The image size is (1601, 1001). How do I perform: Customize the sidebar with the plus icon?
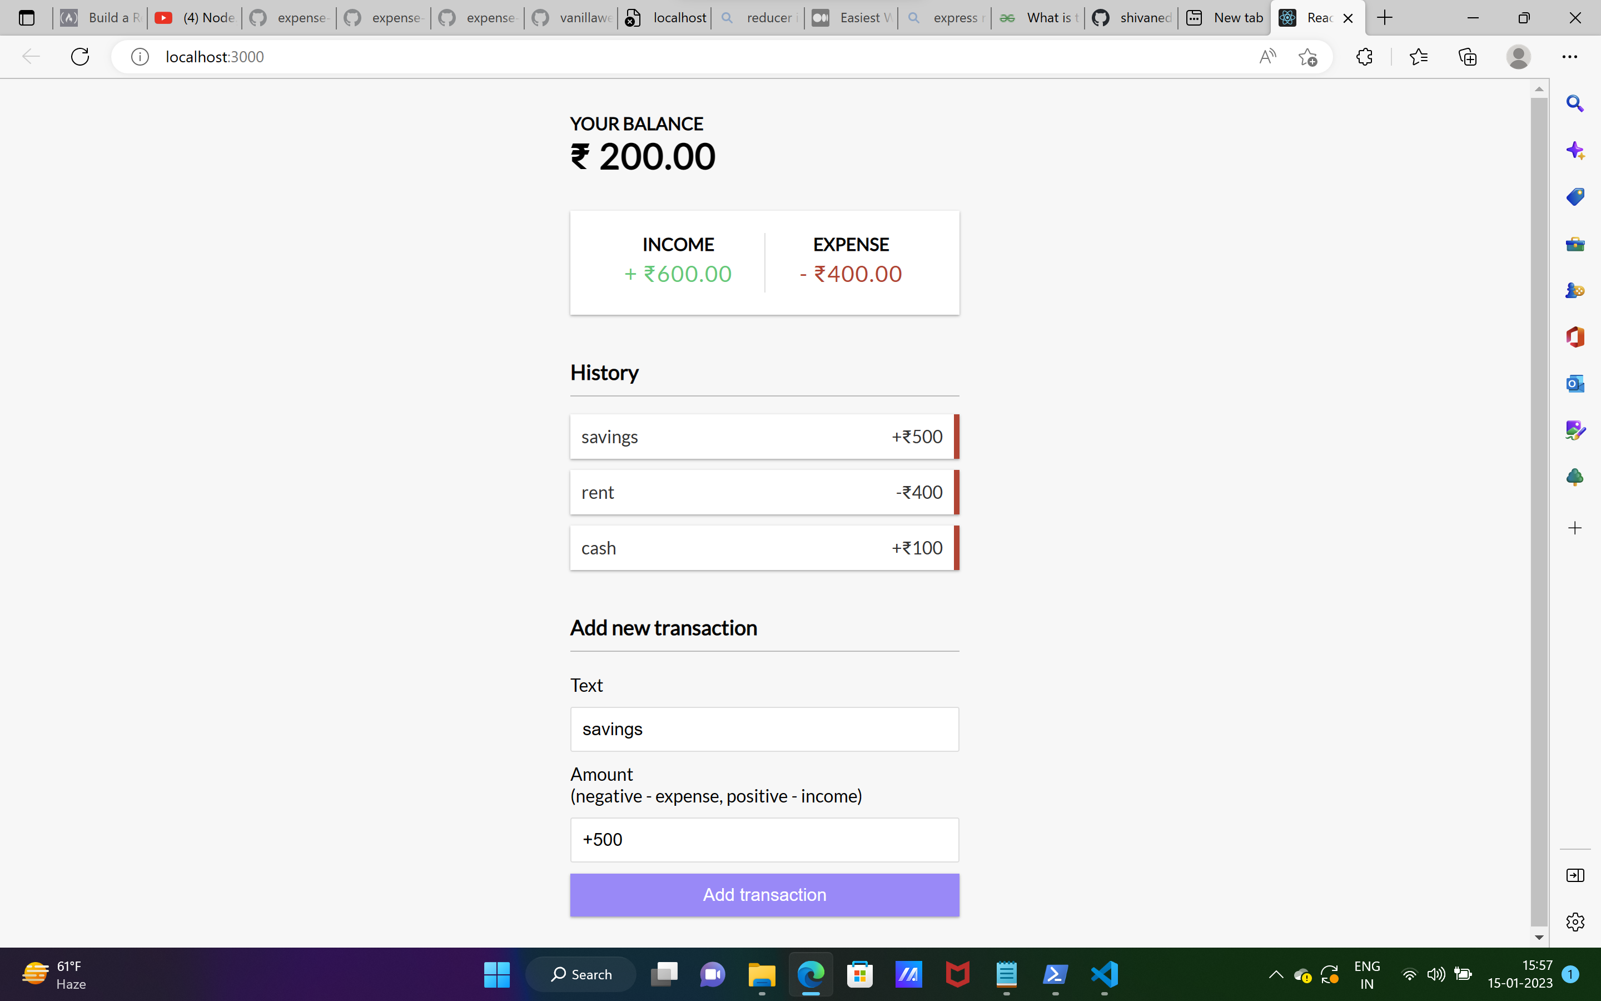click(1574, 528)
